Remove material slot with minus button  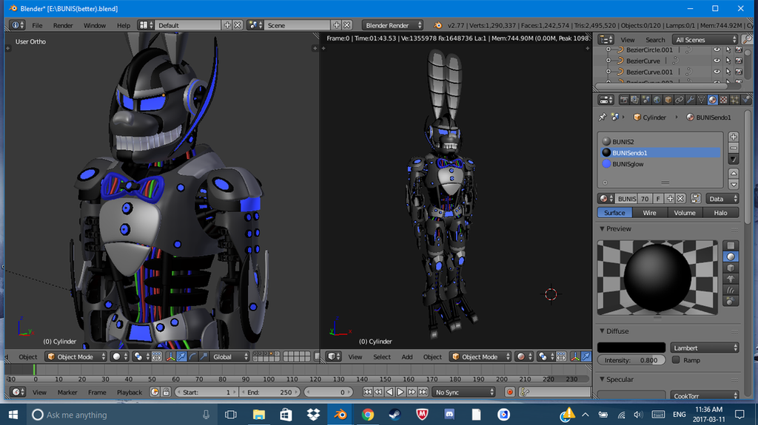(734, 148)
